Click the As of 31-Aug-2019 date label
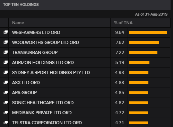The width and height of the screenshot is (173, 127). click(x=151, y=14)
